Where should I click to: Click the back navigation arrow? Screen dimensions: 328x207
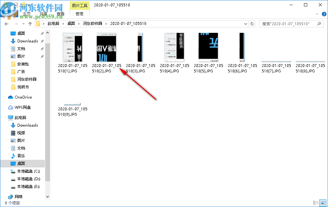(6, 23)
